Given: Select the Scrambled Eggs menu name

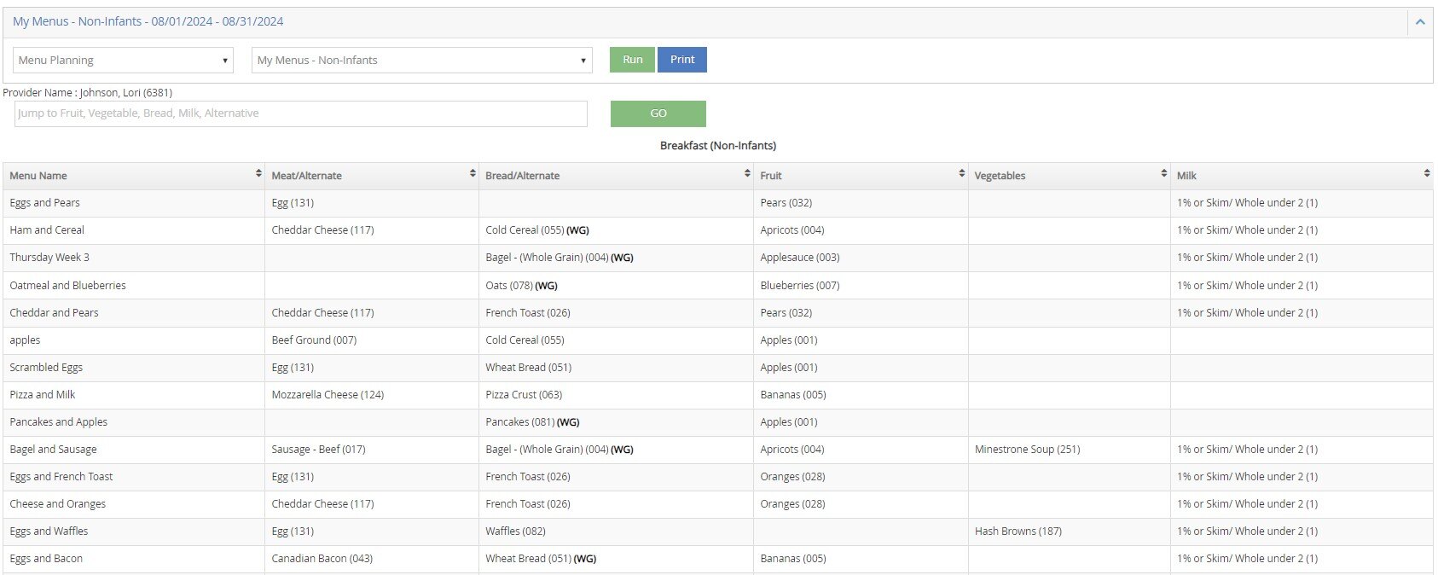Looking at the screenshot, I should point(46,368).
